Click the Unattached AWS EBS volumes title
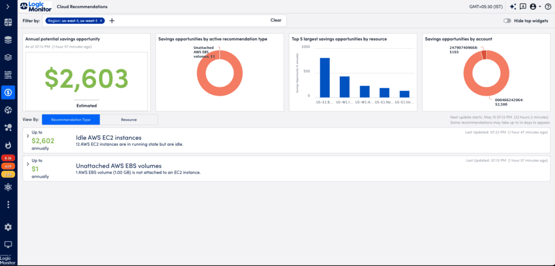 pos(119,166)
